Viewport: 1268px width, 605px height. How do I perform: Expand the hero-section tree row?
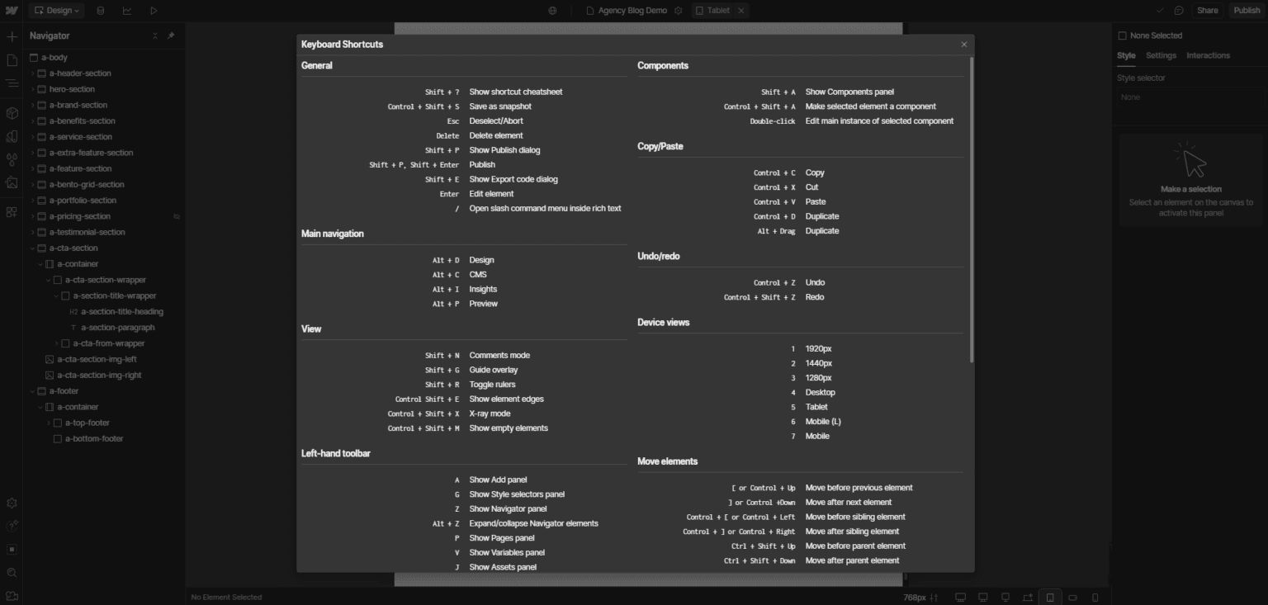click(33, 89)
